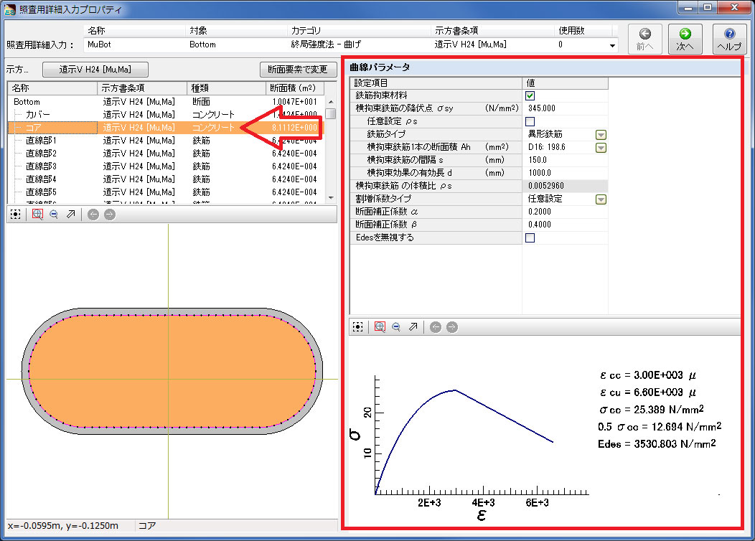Click zoom-out icon above the section drawing
Screen dimensions: 755x541
54,215
